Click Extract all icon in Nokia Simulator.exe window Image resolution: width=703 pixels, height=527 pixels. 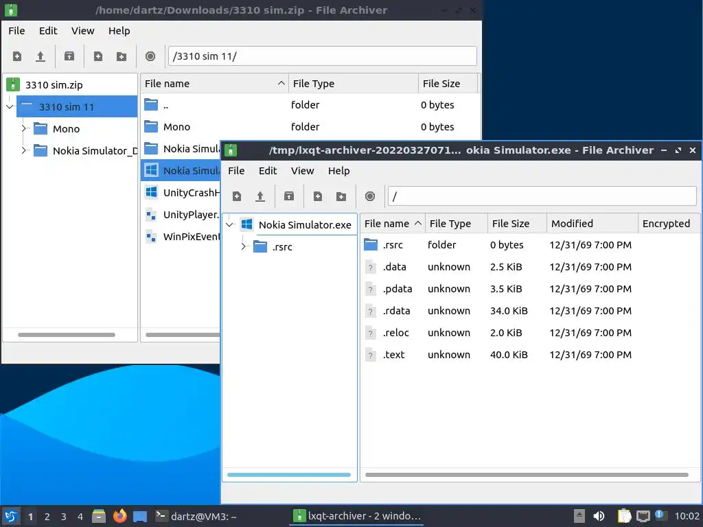(x=289, y=196)
